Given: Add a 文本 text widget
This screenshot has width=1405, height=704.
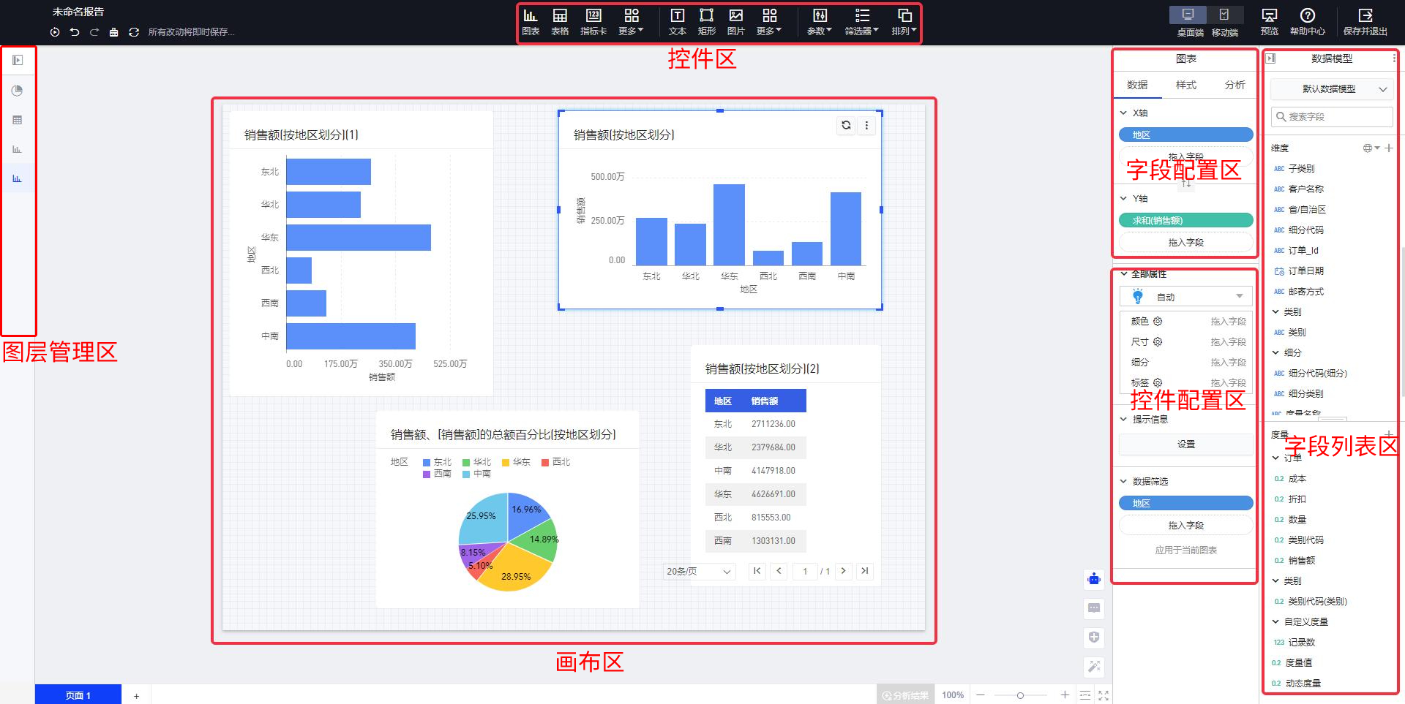Looking at the screenshot, I should pos(678,22).
